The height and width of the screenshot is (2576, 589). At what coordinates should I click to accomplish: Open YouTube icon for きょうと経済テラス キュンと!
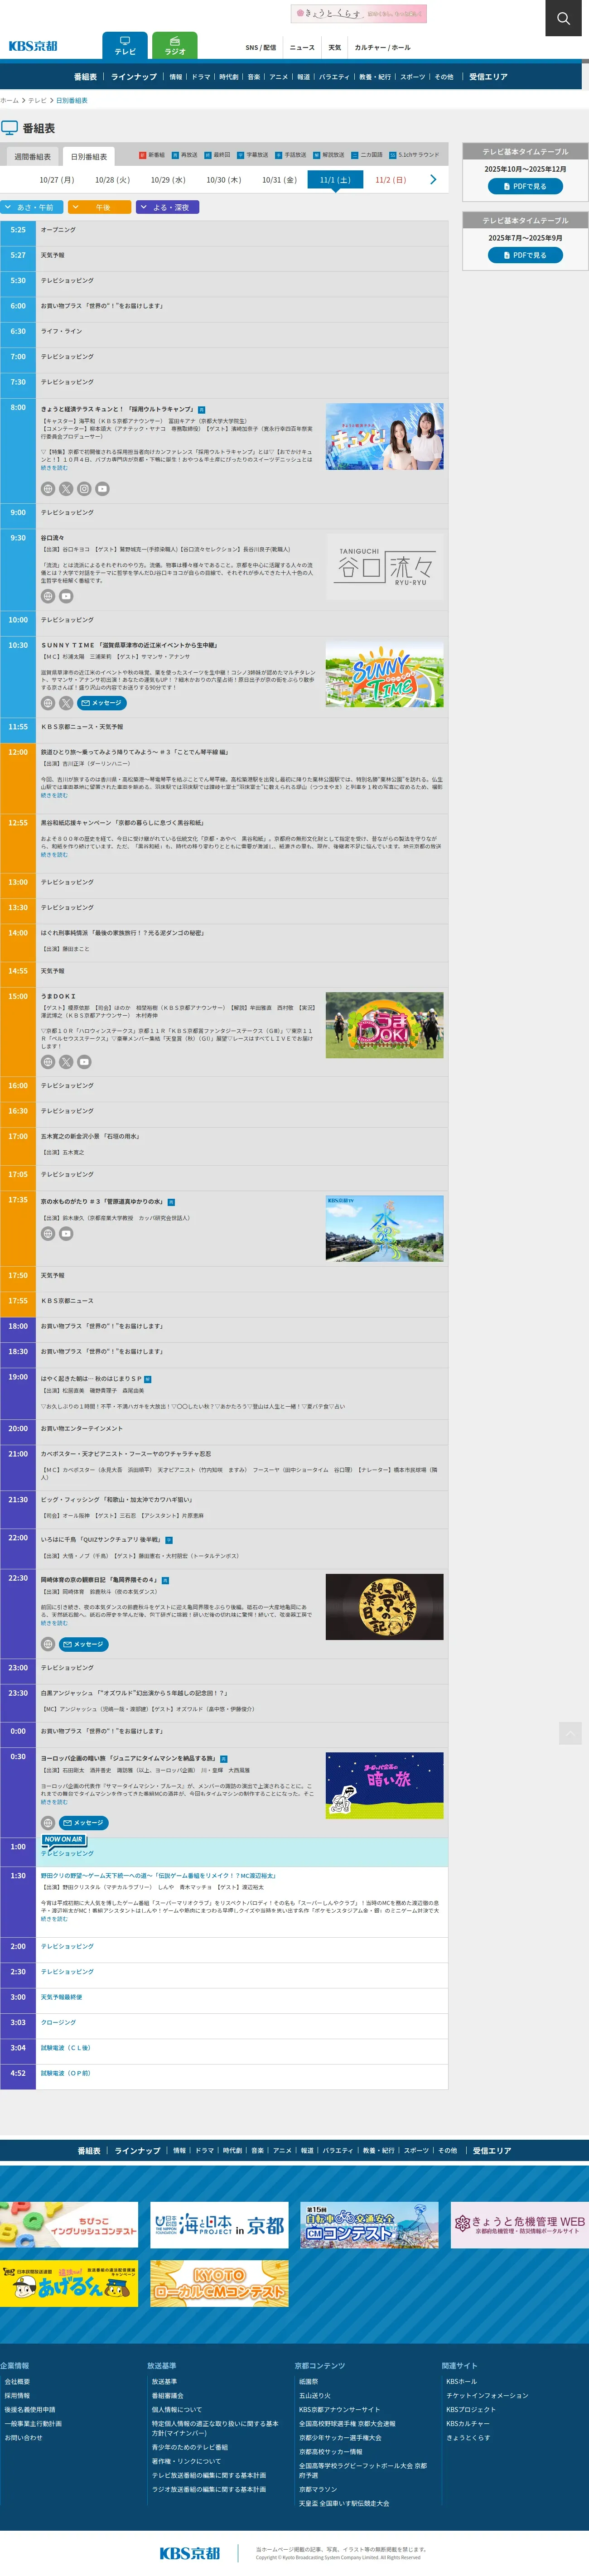tap(102, 489)
